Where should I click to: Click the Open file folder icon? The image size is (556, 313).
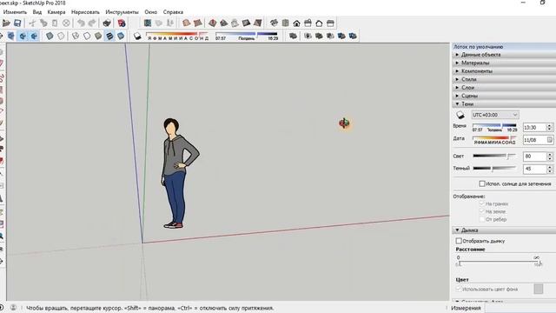click(x=6, y=23)
